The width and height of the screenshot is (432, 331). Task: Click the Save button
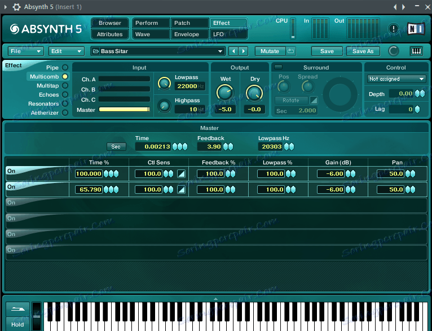pyautogui.click(x=327, y=51)
